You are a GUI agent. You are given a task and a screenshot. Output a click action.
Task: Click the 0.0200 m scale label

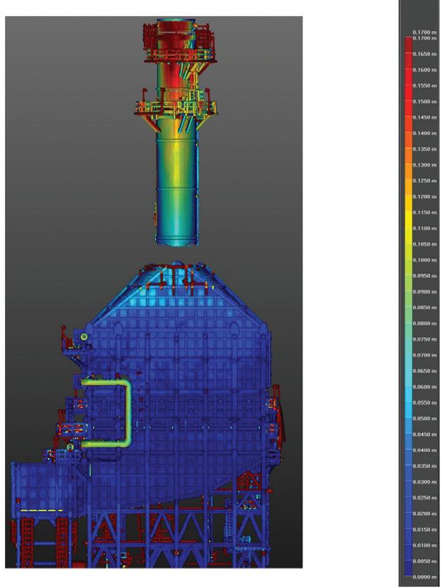tap(425, 513)
